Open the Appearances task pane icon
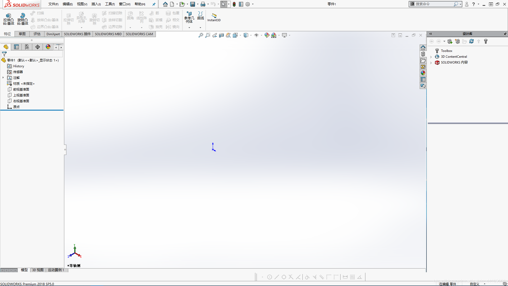 (423, 73)
